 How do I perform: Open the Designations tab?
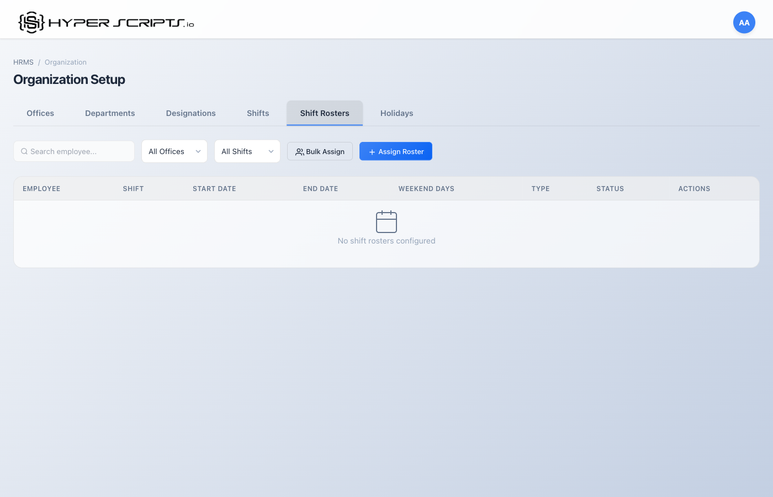pos(190,113)
